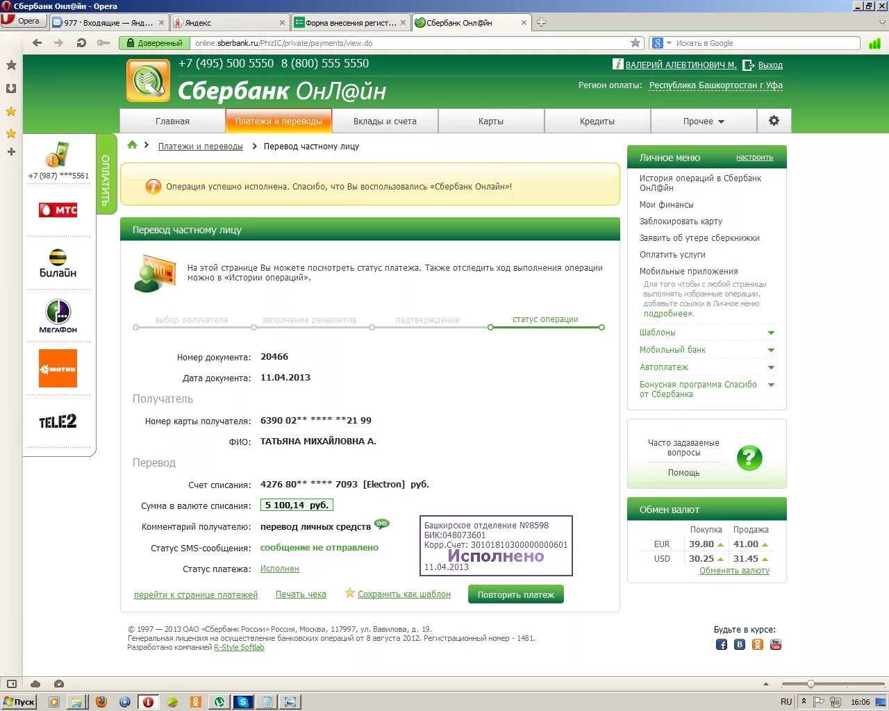Reload the page with refresh icon

(81, 43)
